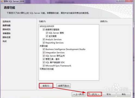Click the 全选(S) button
Image resolution: width=136 pixels, height=98 pixels.
point(46,86)
